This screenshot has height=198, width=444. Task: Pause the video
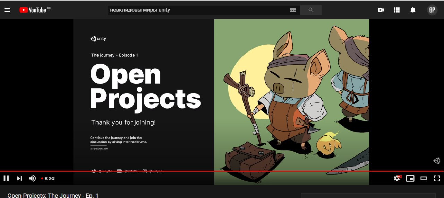click(6, 178)
